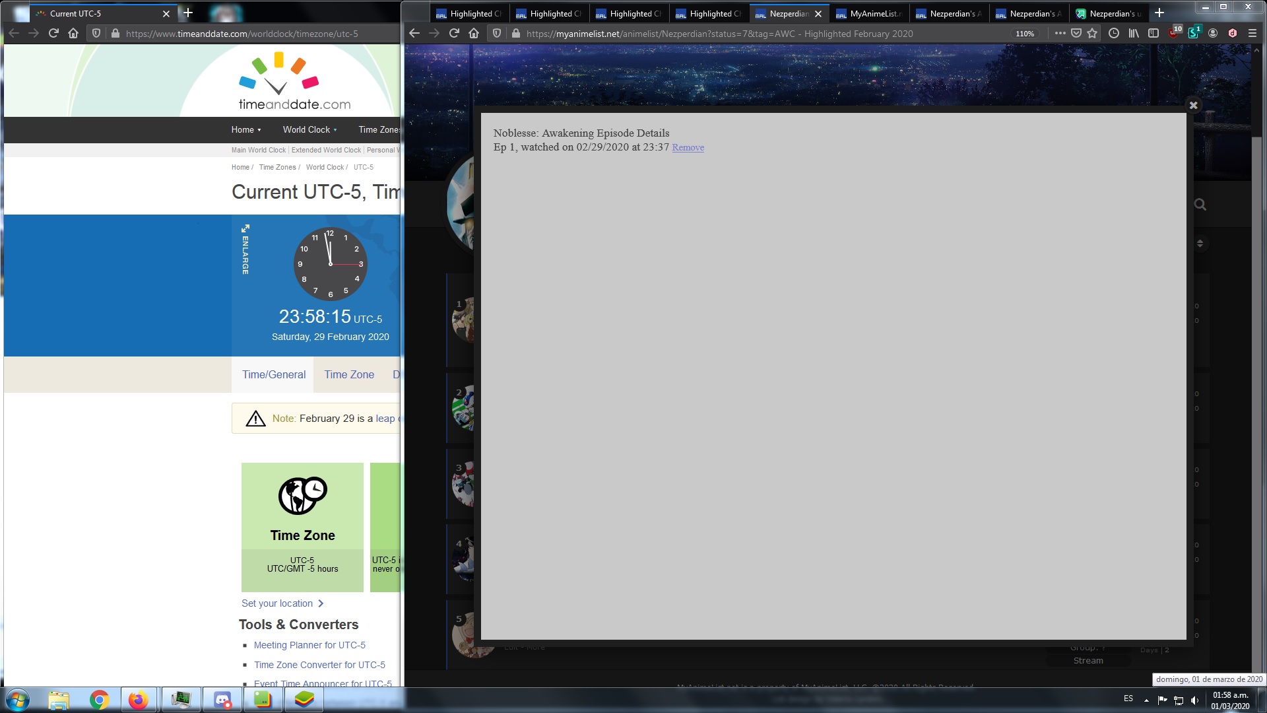Select the Time Zone tab on timeanddate
Screen dimensions: 1267x713
[349, 374]
